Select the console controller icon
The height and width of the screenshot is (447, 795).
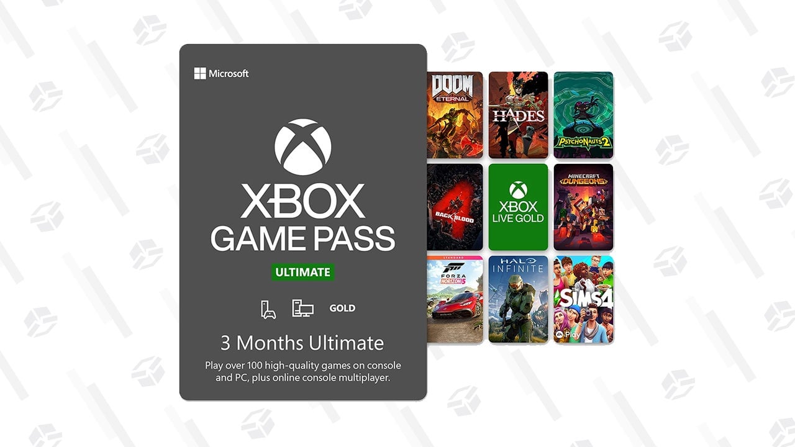click(268, 309)
